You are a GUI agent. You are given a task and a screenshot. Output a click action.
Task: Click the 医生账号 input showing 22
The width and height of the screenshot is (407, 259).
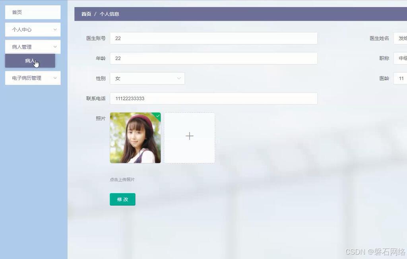(214, 38)
